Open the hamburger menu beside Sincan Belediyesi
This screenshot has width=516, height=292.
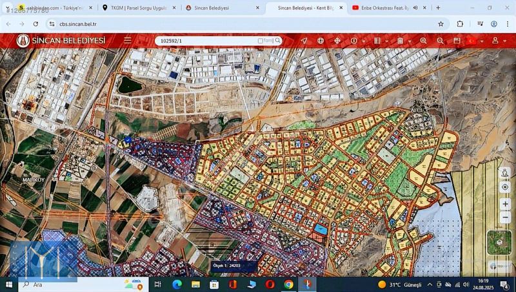(x=128, y=40)
